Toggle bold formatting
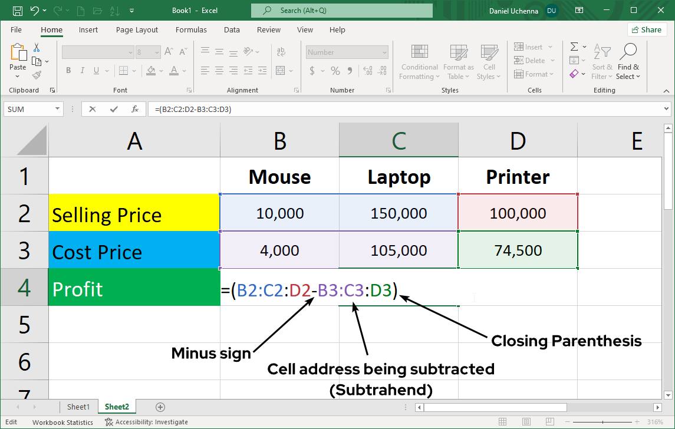 pyautogui.click(x=68, y=70)
